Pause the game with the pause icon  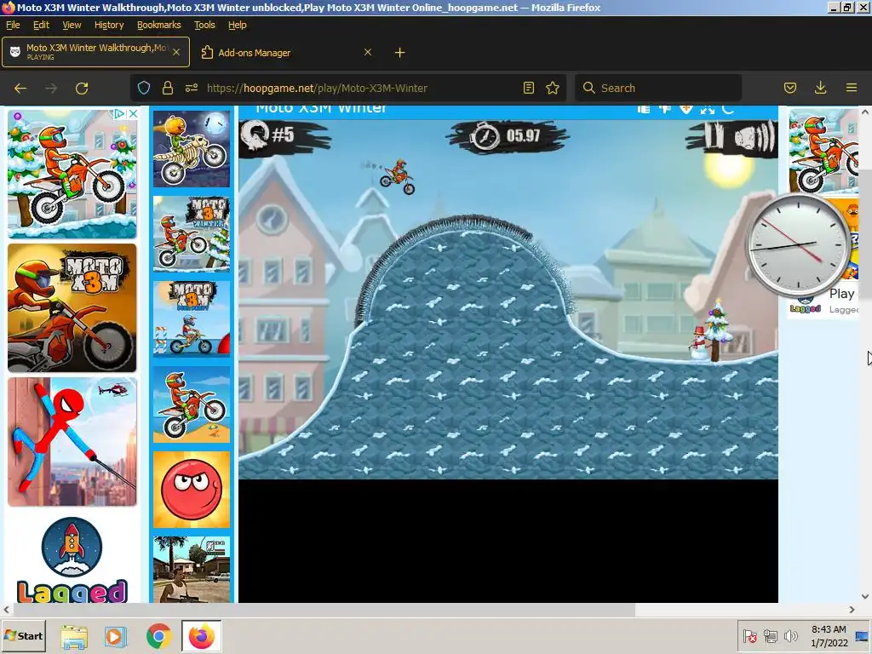(x=714, y=136)
